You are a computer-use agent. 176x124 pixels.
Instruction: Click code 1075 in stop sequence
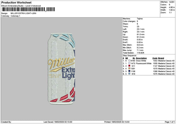tap(155, 74)
